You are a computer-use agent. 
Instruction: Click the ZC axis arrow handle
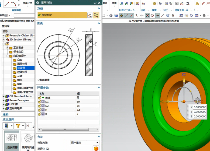tap(184, 79)
